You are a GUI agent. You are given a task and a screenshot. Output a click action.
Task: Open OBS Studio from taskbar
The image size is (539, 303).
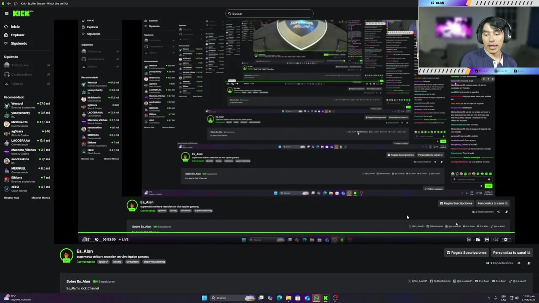(335, 298)
